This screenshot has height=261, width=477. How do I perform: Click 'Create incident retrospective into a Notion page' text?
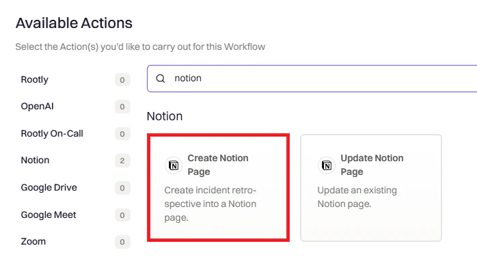[x=210, y=204]
